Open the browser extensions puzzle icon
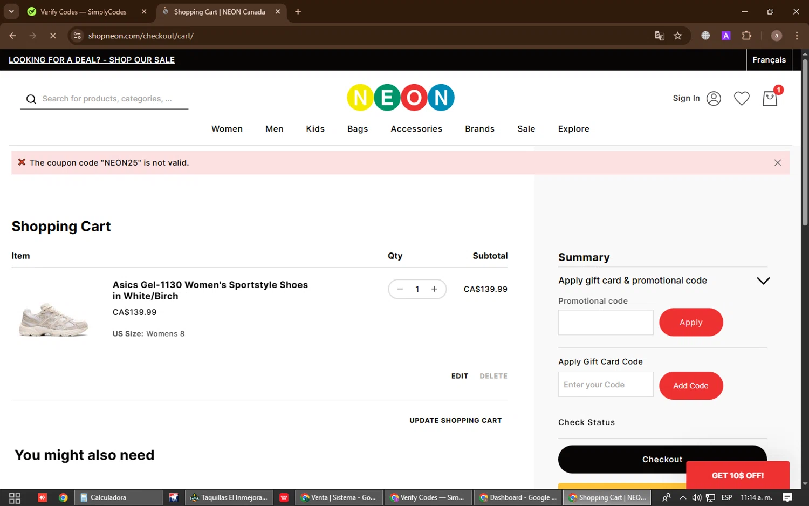This screenshot has width=809, height=506. [746, 36]
